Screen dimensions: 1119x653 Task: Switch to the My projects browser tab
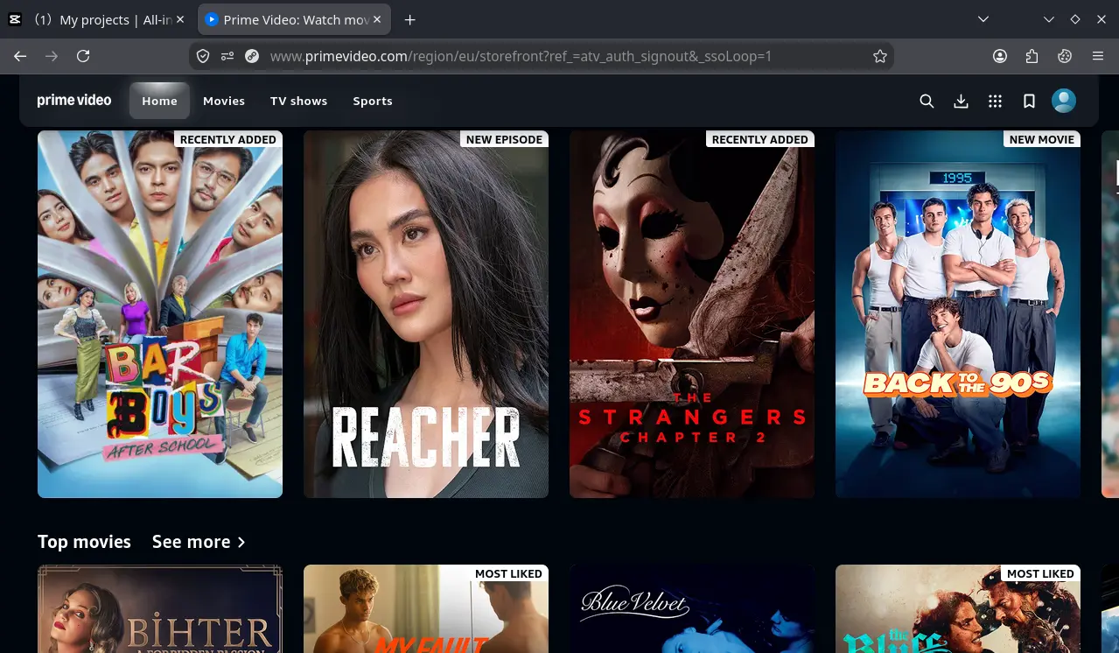coord(97,19)
